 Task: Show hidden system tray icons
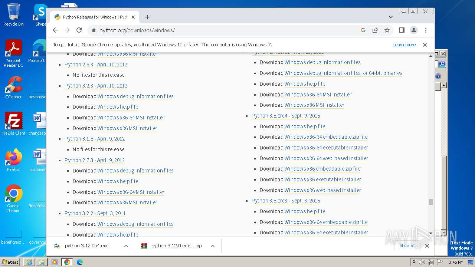tap(414, 262)
